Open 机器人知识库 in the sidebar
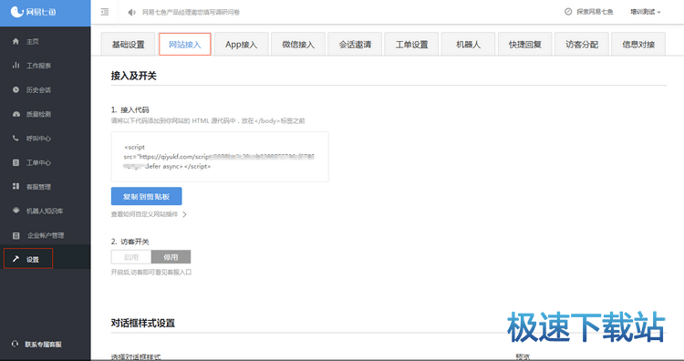 pyautogui.click(x=46, y=211)
